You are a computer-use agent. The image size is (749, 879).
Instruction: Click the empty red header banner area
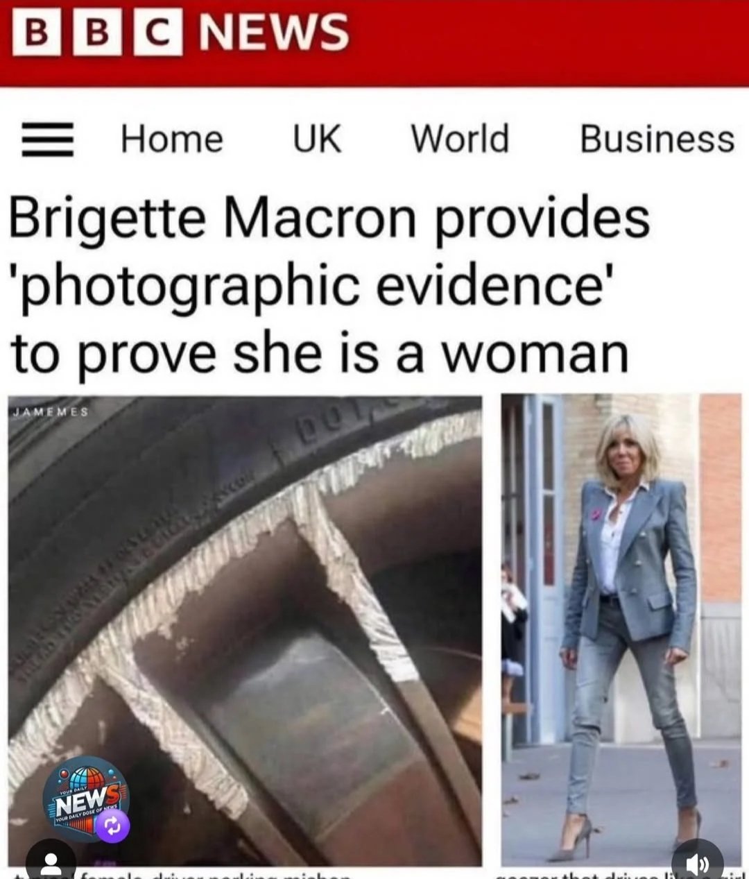(548, 42)
